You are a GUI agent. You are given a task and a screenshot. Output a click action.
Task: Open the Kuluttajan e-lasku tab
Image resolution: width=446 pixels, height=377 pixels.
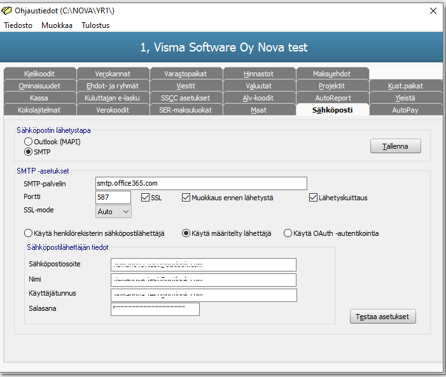click(x=113, y=98)
